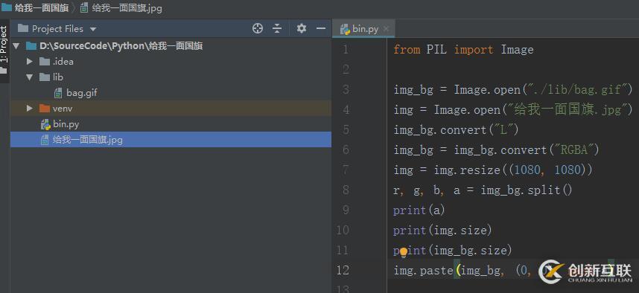Select the venv folder row
Viewport: 639px width, 293px height.
171,109
